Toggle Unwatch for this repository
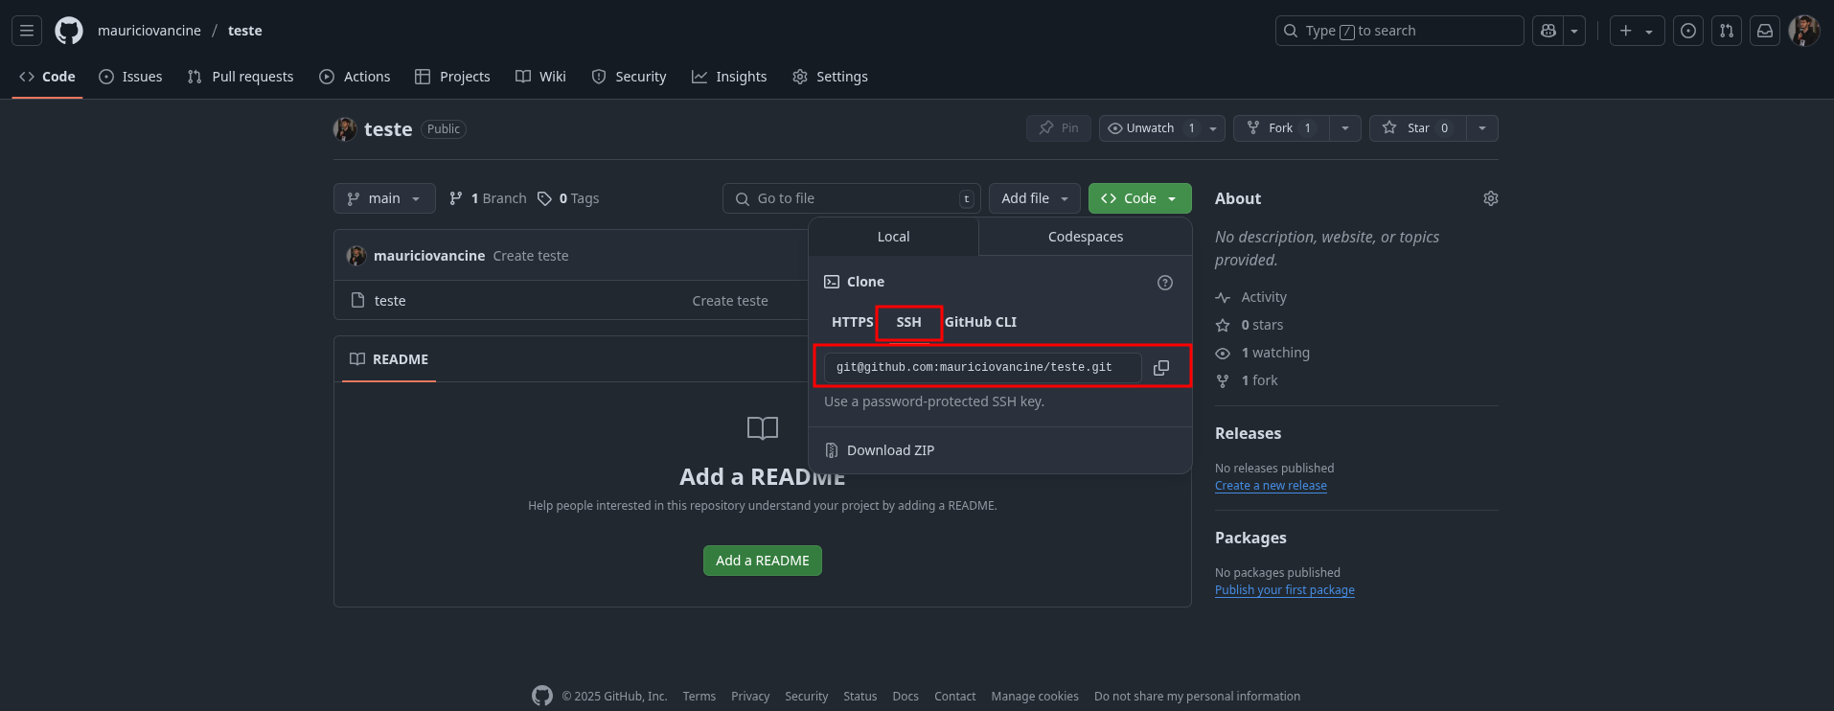Image resolution: width=1834 pixels, height=711 pixels. [x=1150, y=128]
